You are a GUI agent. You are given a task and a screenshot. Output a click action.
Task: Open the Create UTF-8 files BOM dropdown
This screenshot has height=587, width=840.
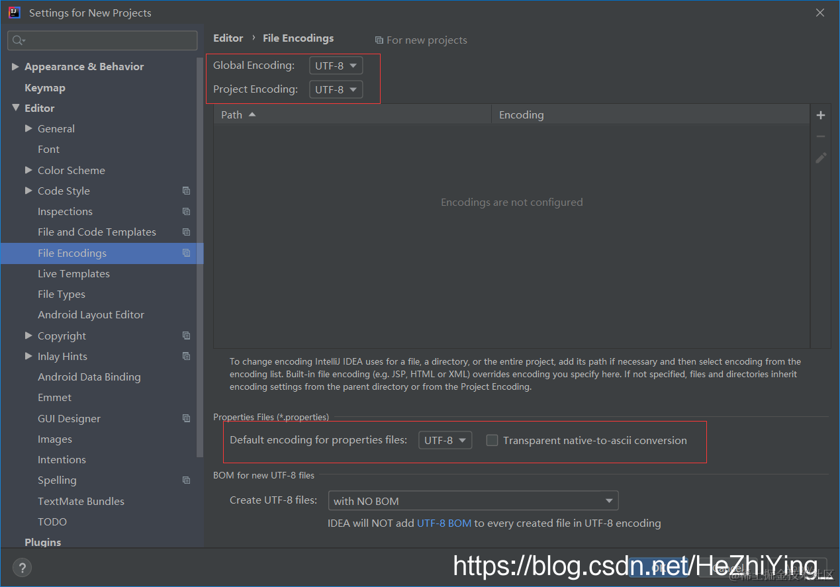coord(473,500)
